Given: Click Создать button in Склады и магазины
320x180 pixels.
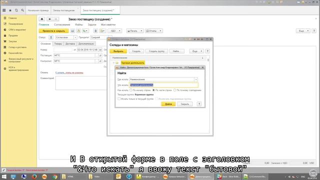Looking at the screenshot, I should (136, 51).
